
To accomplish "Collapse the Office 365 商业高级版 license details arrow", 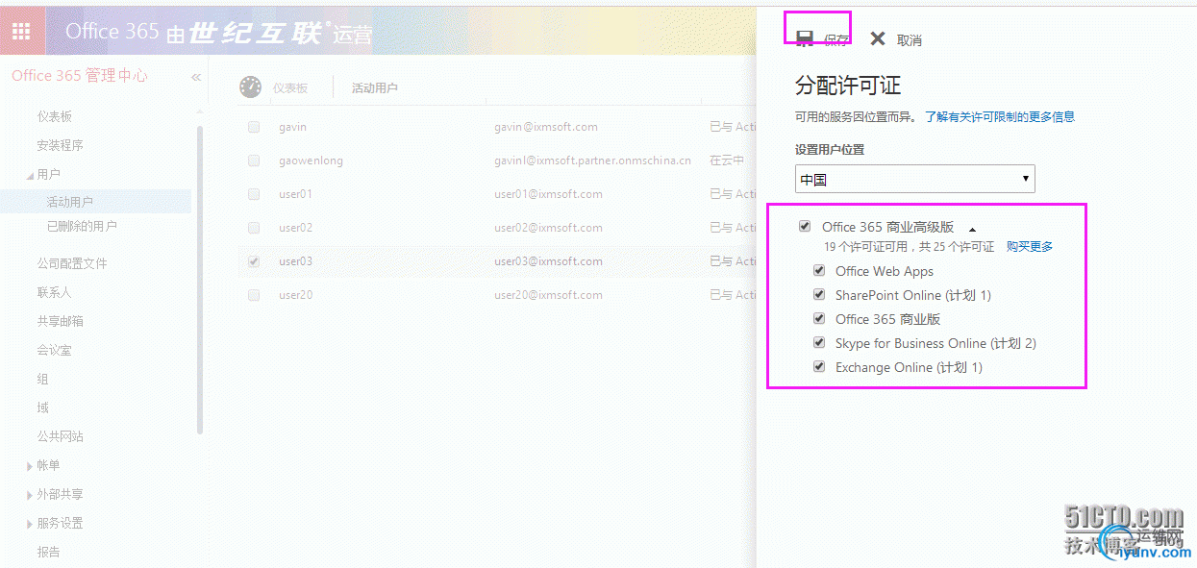I will [972, 230].
